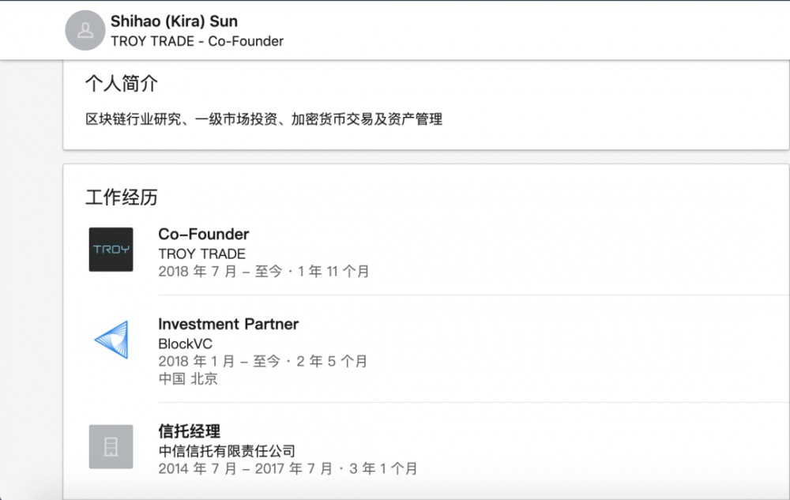Expand the 中信信托有限责任公司 experience details
Image resolution: width=790 pixels, height=500 pixels.
pyautogui.click(x=226, y=450)
